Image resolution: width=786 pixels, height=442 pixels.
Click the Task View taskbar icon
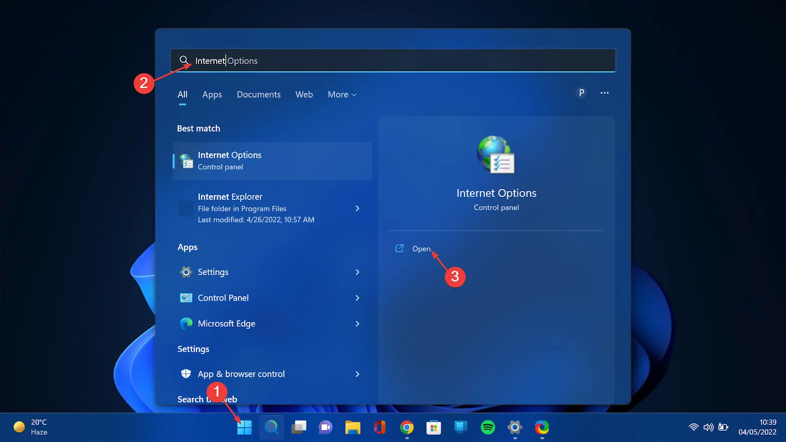pyautogui.click(x=298, y=427)
